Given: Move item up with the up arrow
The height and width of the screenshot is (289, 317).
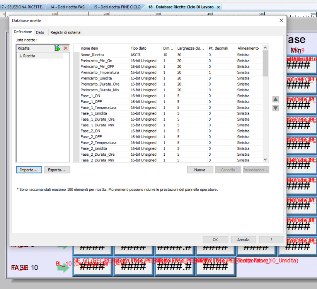Looking at the screenshot, I should tap(276, 99).
